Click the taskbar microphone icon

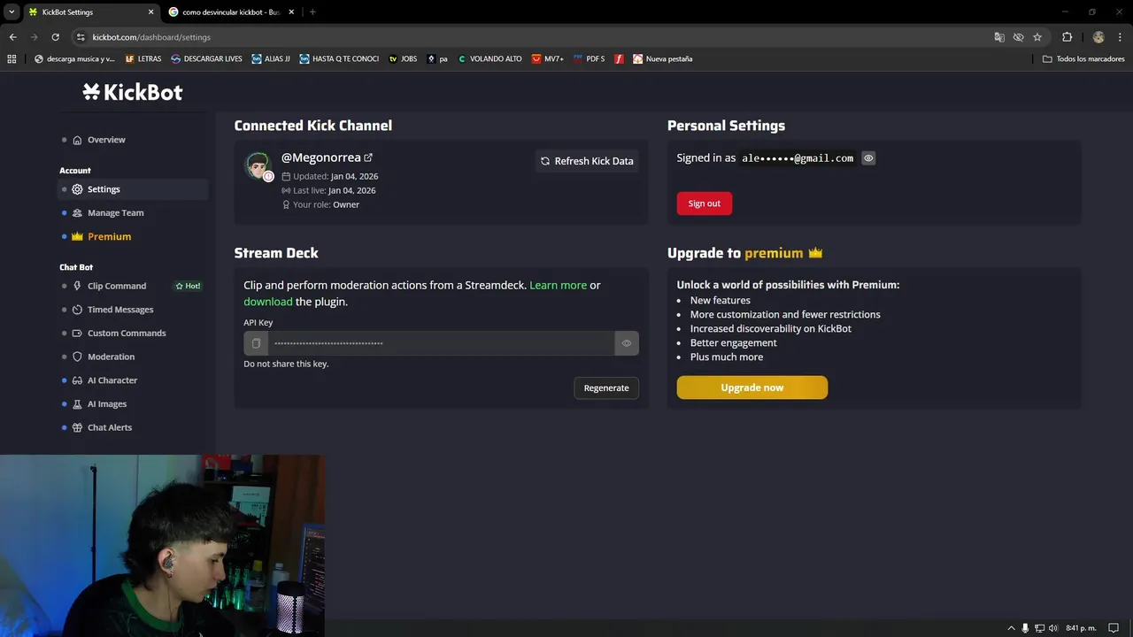pos(1025,628)
